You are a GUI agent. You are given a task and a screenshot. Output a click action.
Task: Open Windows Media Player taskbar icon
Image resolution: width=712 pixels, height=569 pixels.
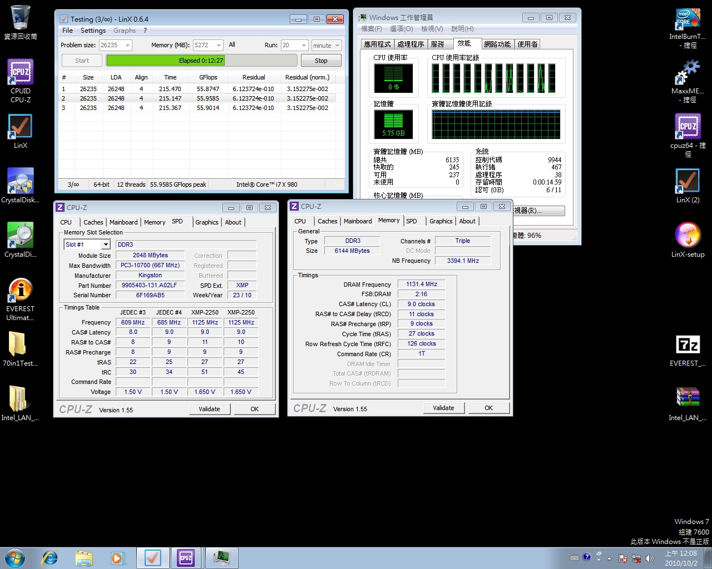coord(117,557)
